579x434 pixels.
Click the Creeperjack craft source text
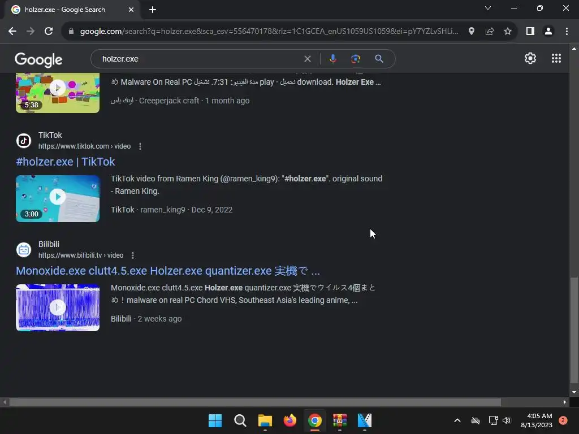coord(169,101)
